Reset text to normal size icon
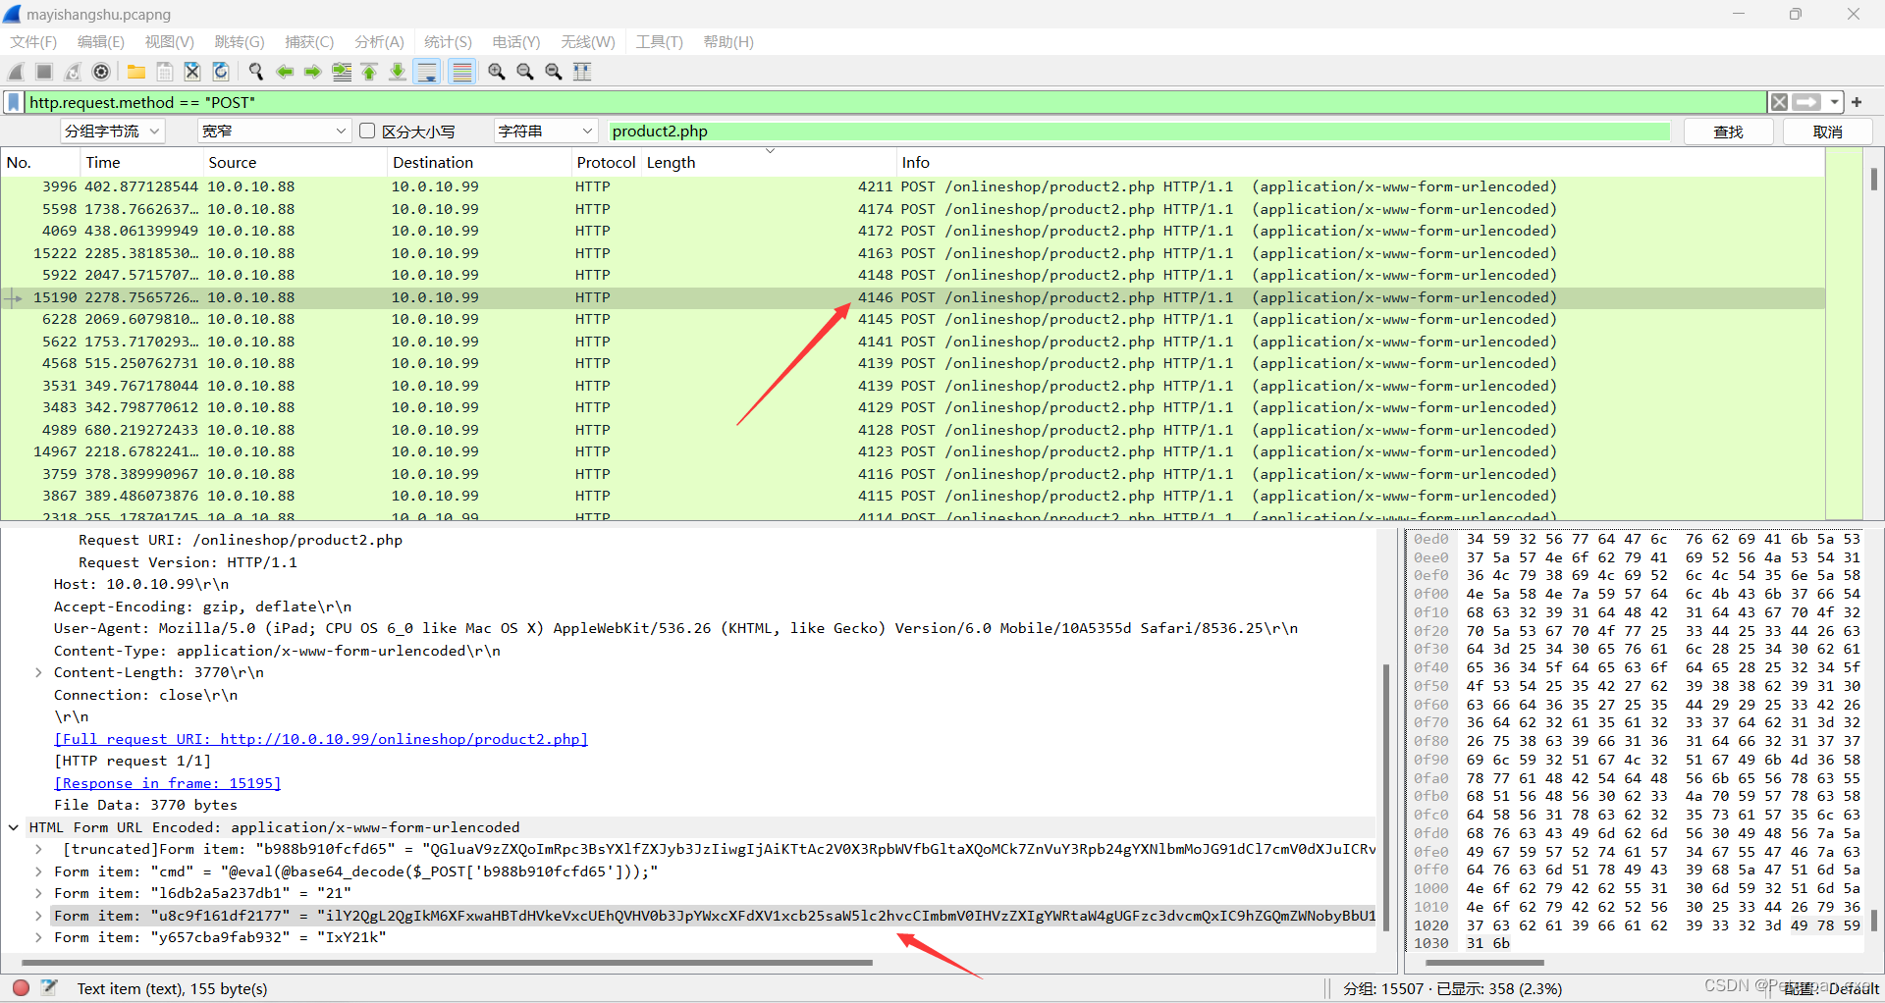Image resolution: width=1885 pixels, height=1003 pixels. 554,72
